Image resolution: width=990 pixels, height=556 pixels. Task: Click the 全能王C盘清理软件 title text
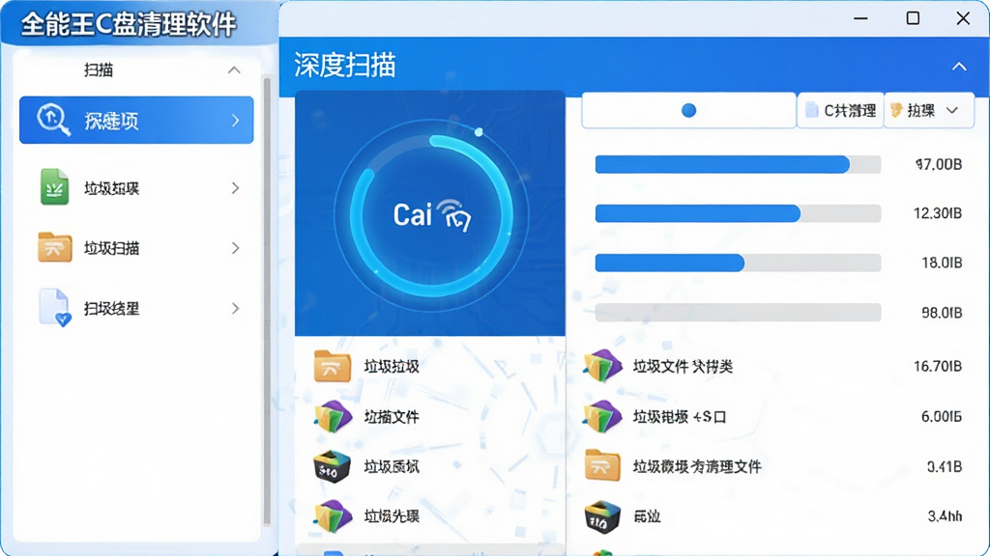[129, 24]
